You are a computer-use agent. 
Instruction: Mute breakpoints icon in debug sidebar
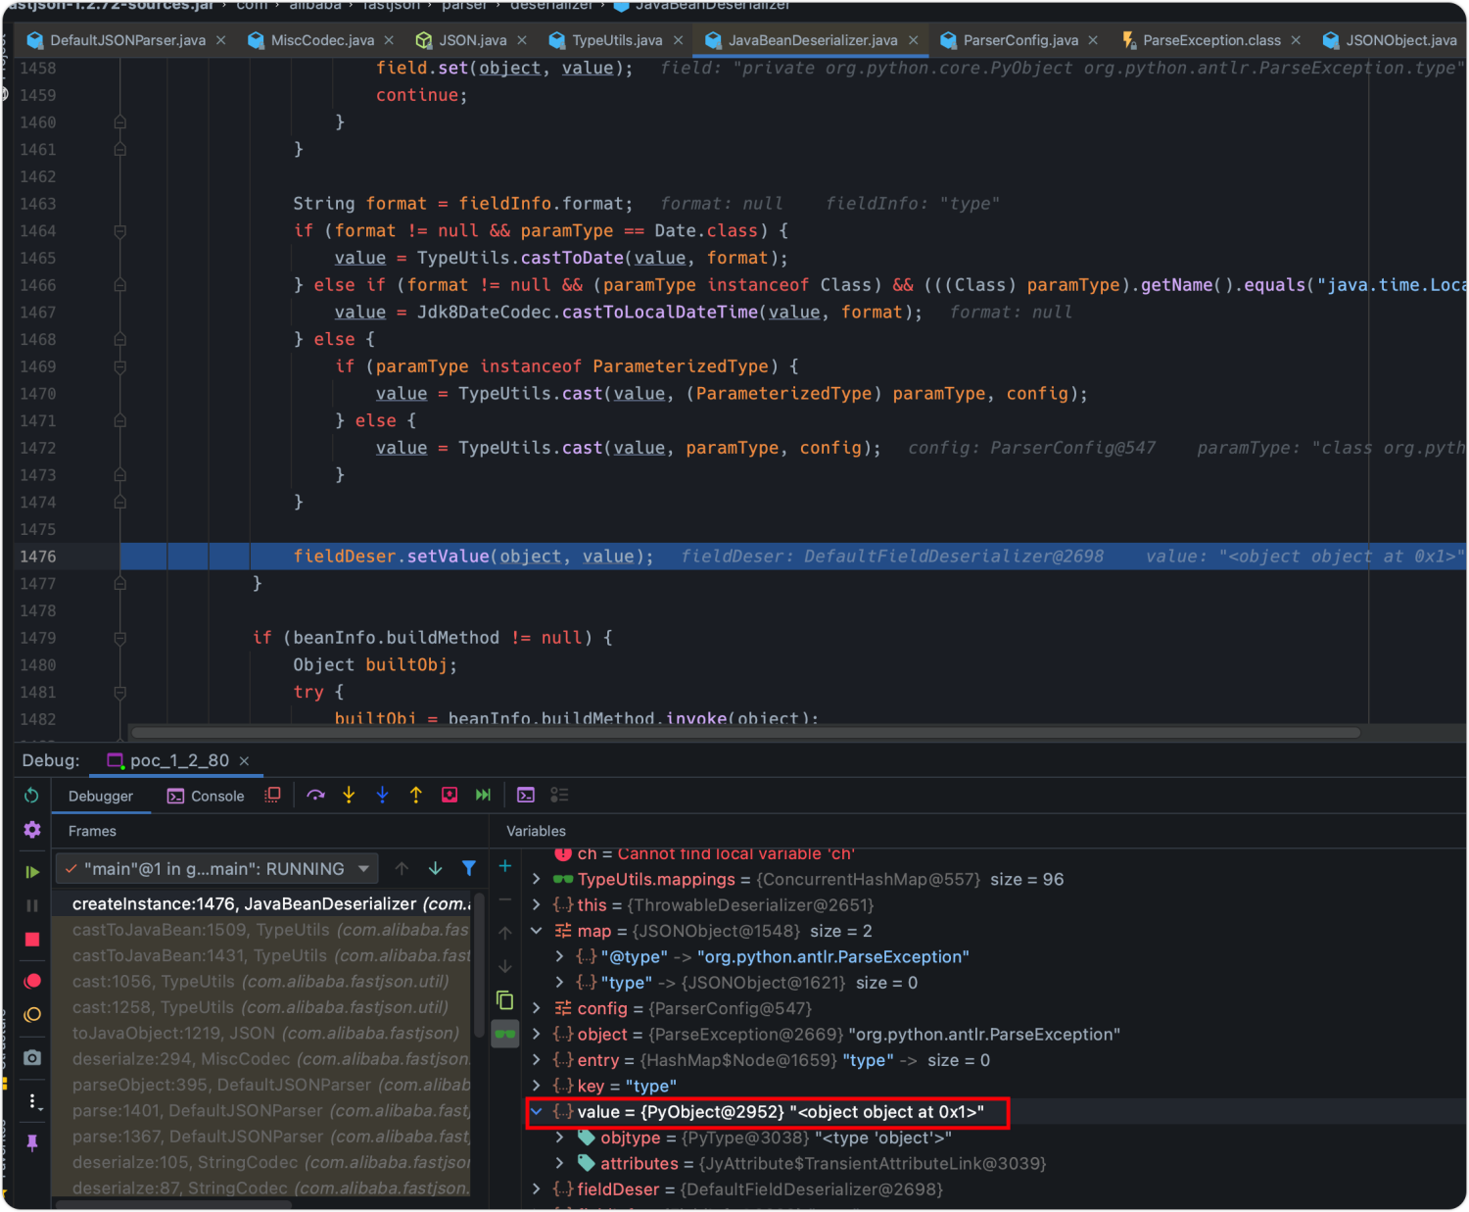point(32,1014)
